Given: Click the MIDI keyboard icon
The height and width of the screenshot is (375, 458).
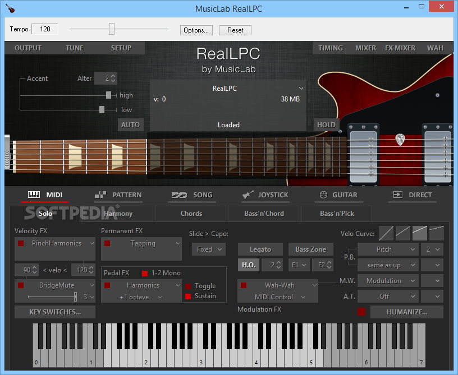Looking at the screenshot, I should [34, 195].
